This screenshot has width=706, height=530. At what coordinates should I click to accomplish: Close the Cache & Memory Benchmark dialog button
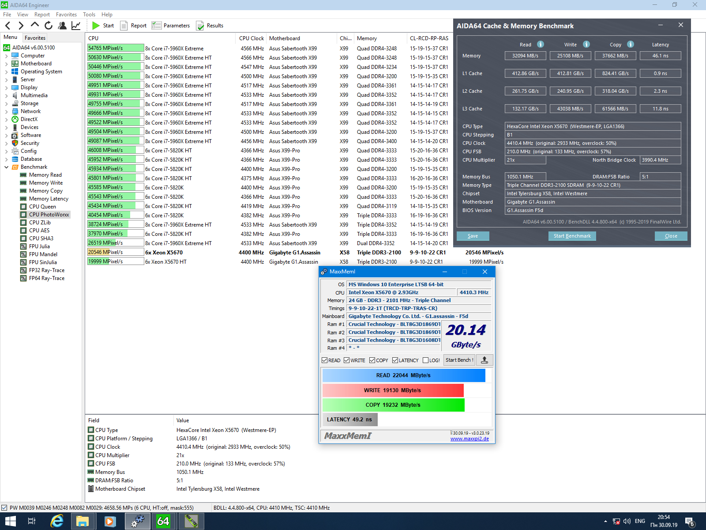point(671,236)
